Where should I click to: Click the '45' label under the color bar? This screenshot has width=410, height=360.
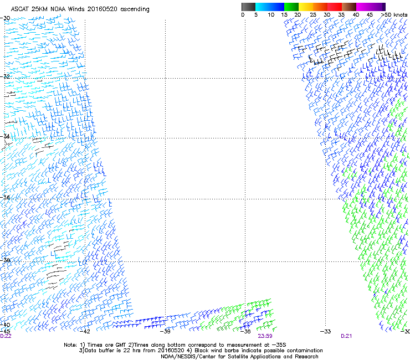pyautogui.click(x=370, y=15)
